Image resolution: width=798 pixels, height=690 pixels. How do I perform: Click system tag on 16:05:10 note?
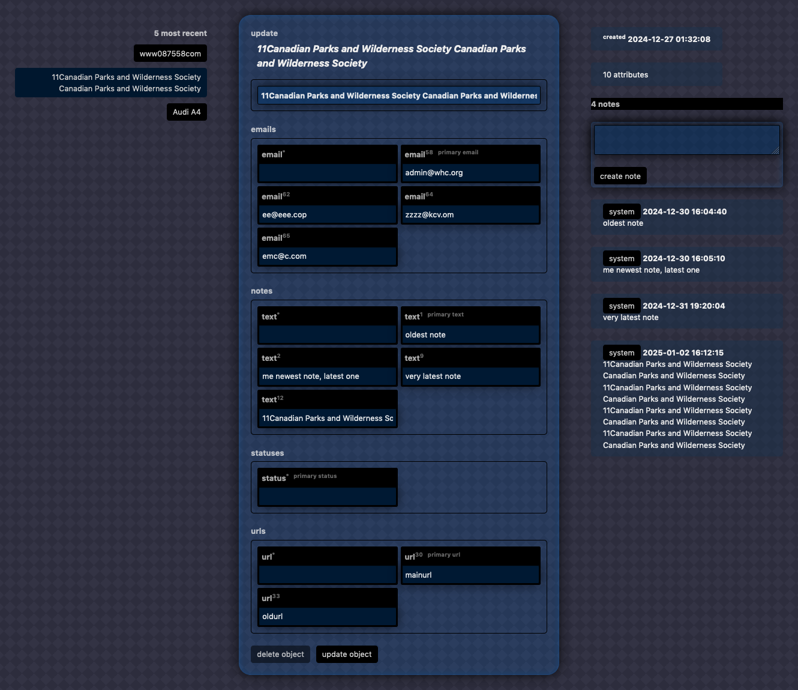(x=622, y=258)
